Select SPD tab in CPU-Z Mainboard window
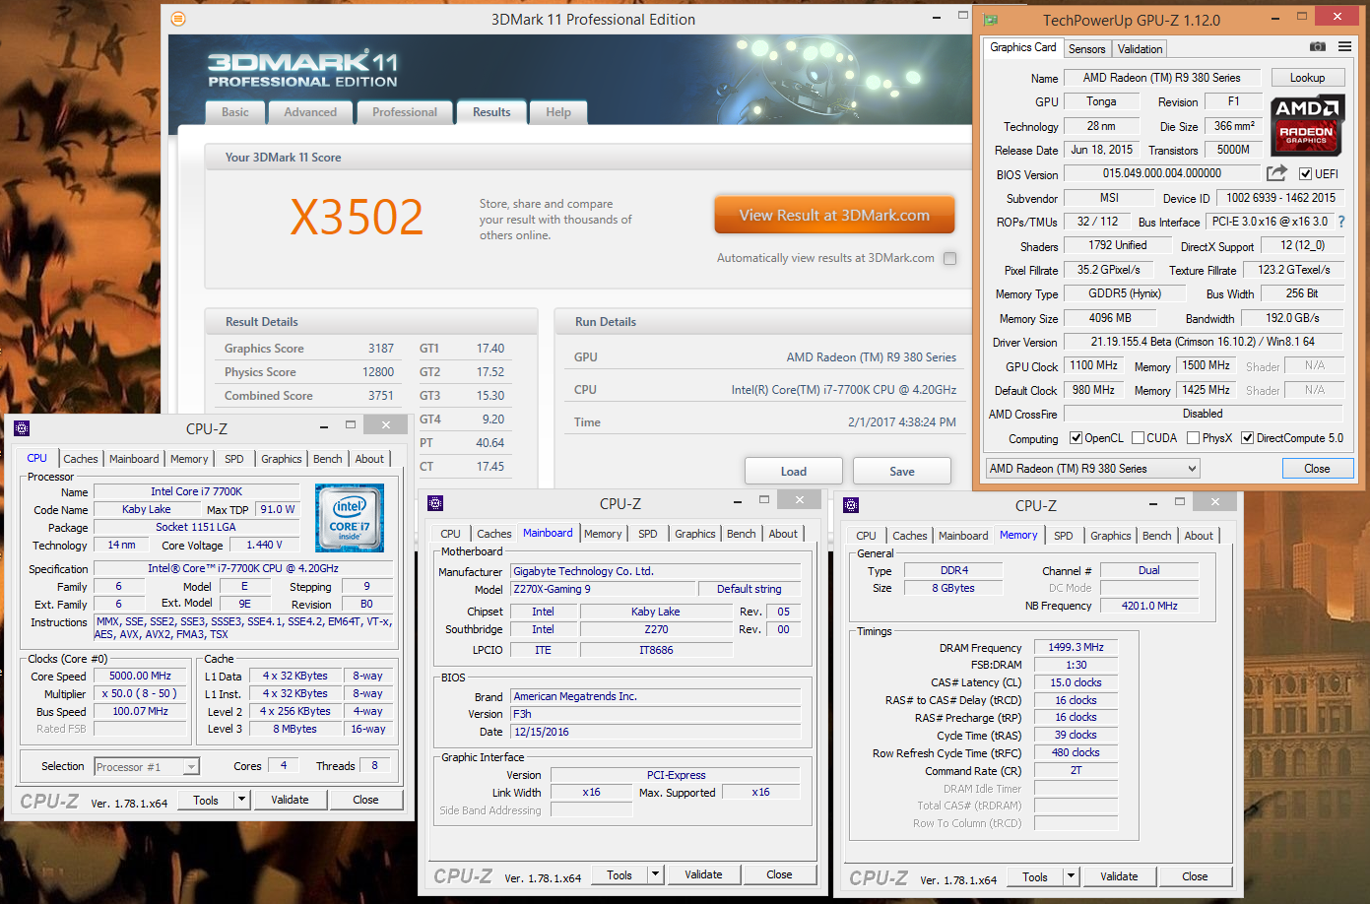The image size is (1370, 904). coord(647,534)
